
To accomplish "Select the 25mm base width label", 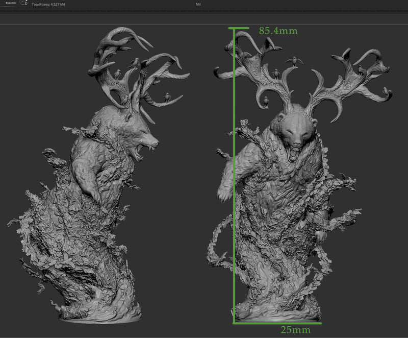I will point(295,330).
